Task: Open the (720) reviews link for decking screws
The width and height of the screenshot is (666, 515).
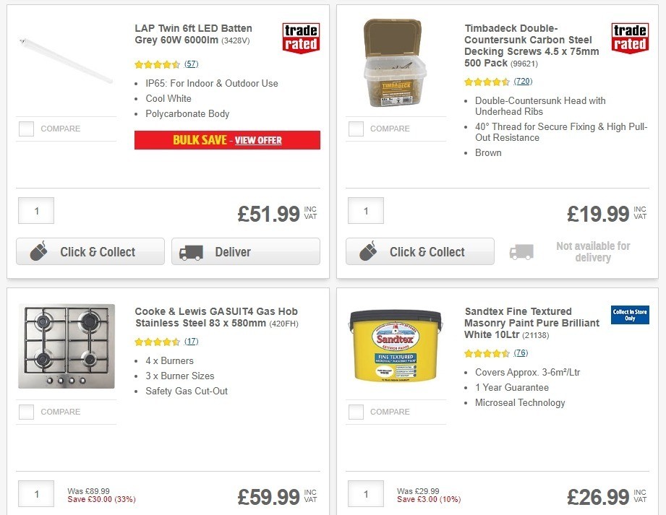Action: coord(522,81)
